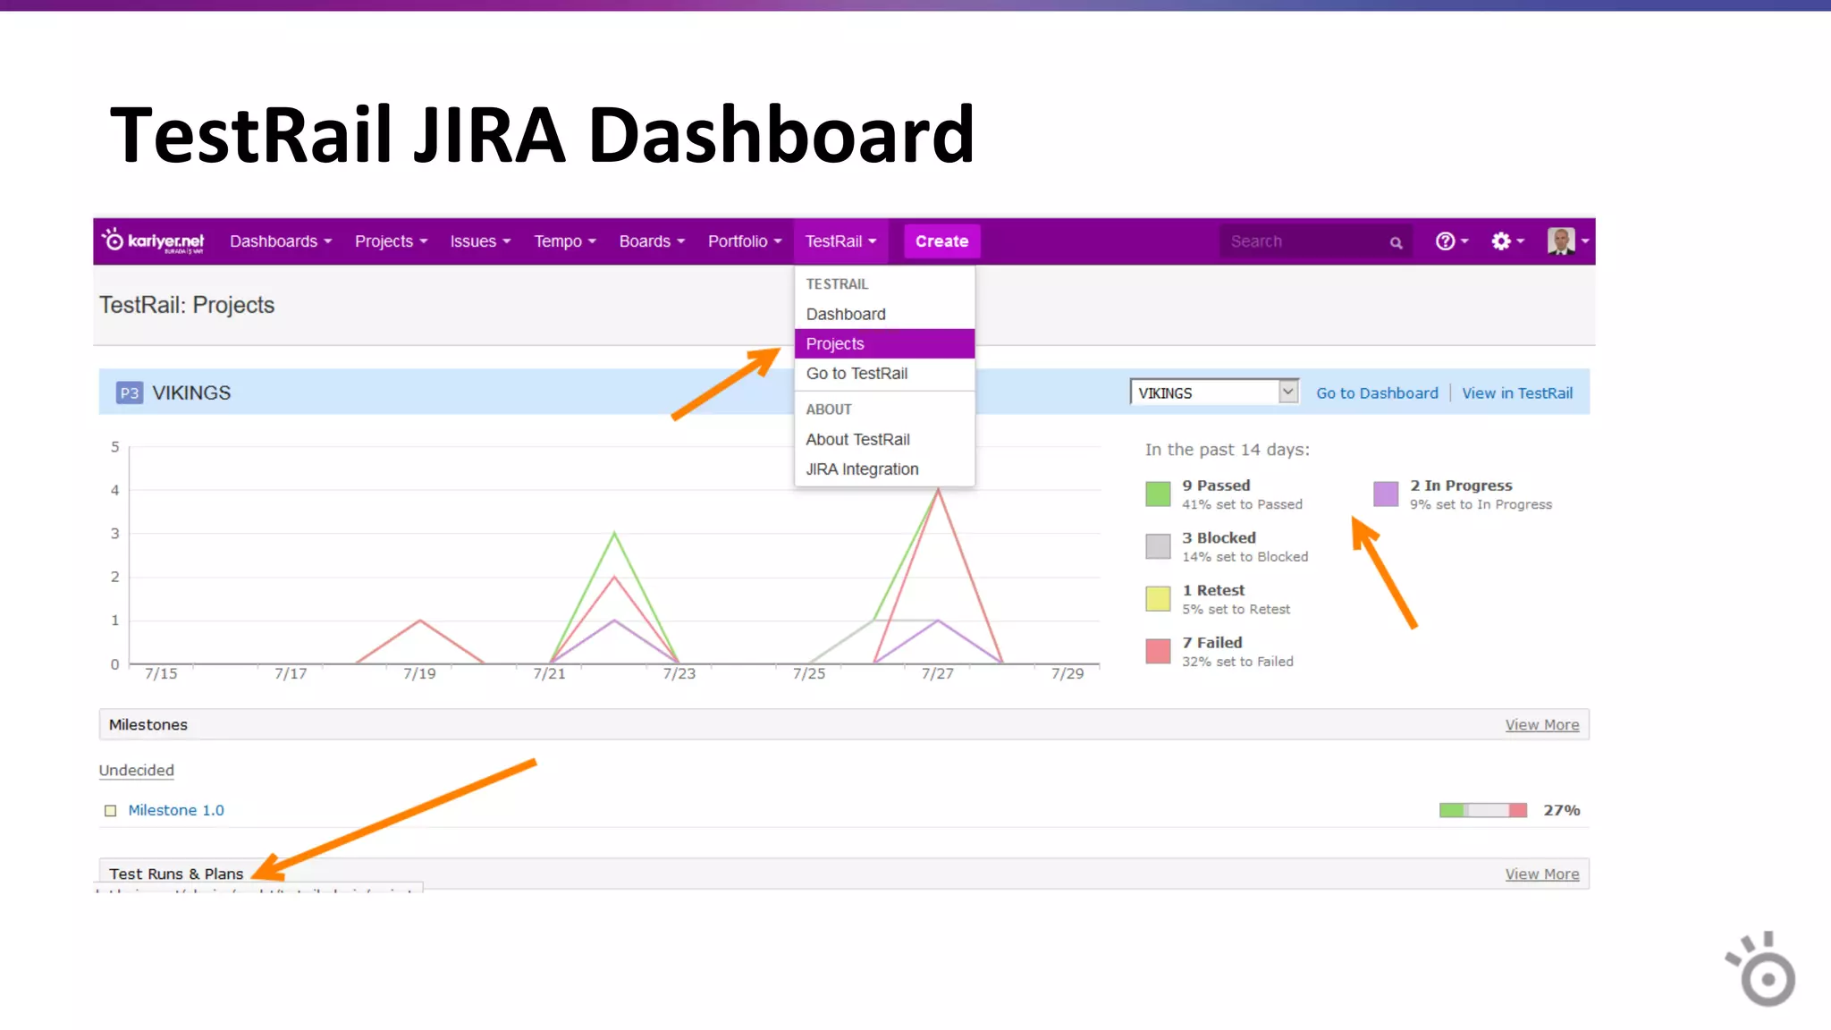Choose Go to TestRail entry
1831x1030 pixels.
(884, 374)
